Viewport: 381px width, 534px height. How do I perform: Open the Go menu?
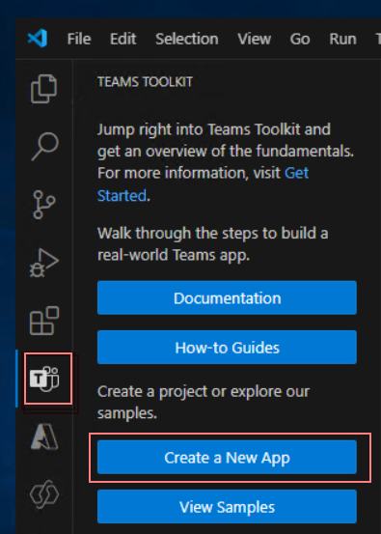pos(300,39)
